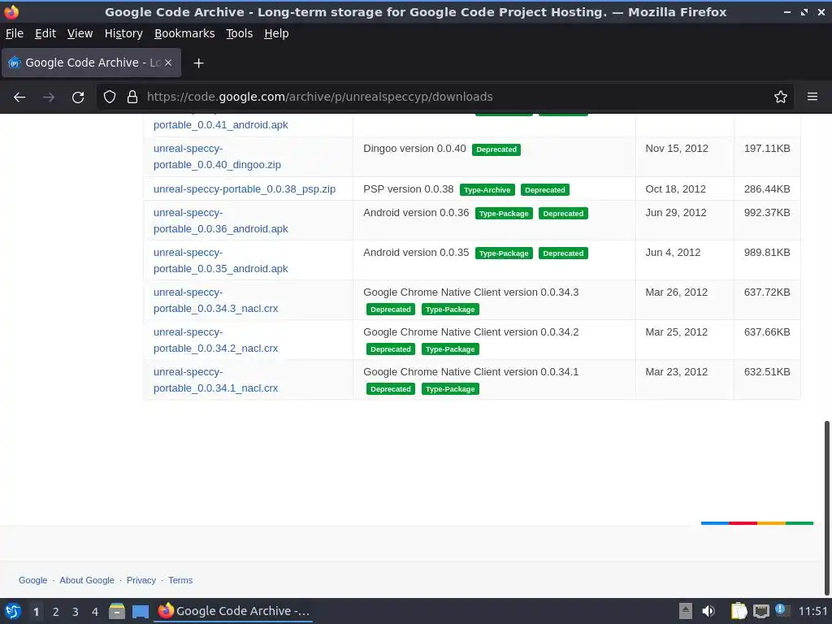Click the network monitor tray icon
This screenshot has height=624, width=832.
pos(760,611)
